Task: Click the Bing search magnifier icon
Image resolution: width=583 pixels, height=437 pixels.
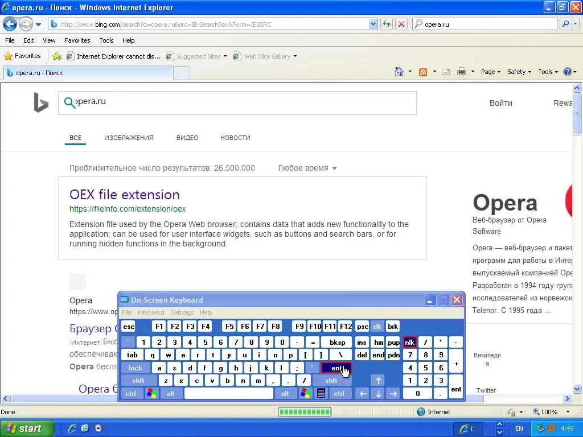Action: [69, 102]
